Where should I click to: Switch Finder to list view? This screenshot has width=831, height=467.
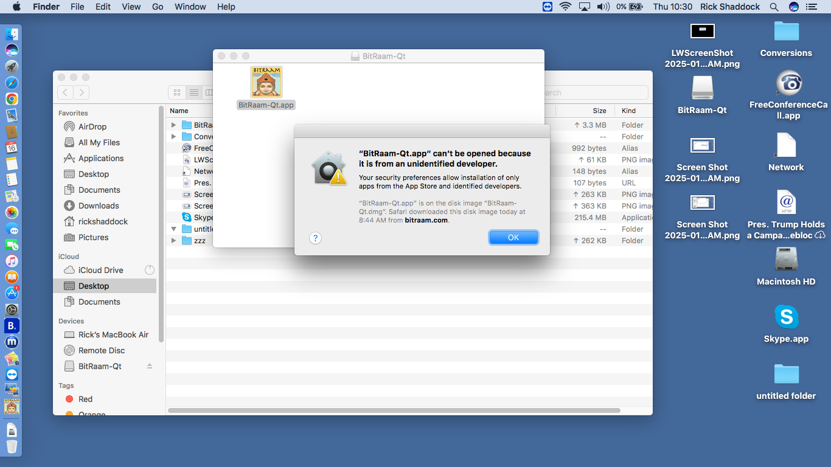194,92
